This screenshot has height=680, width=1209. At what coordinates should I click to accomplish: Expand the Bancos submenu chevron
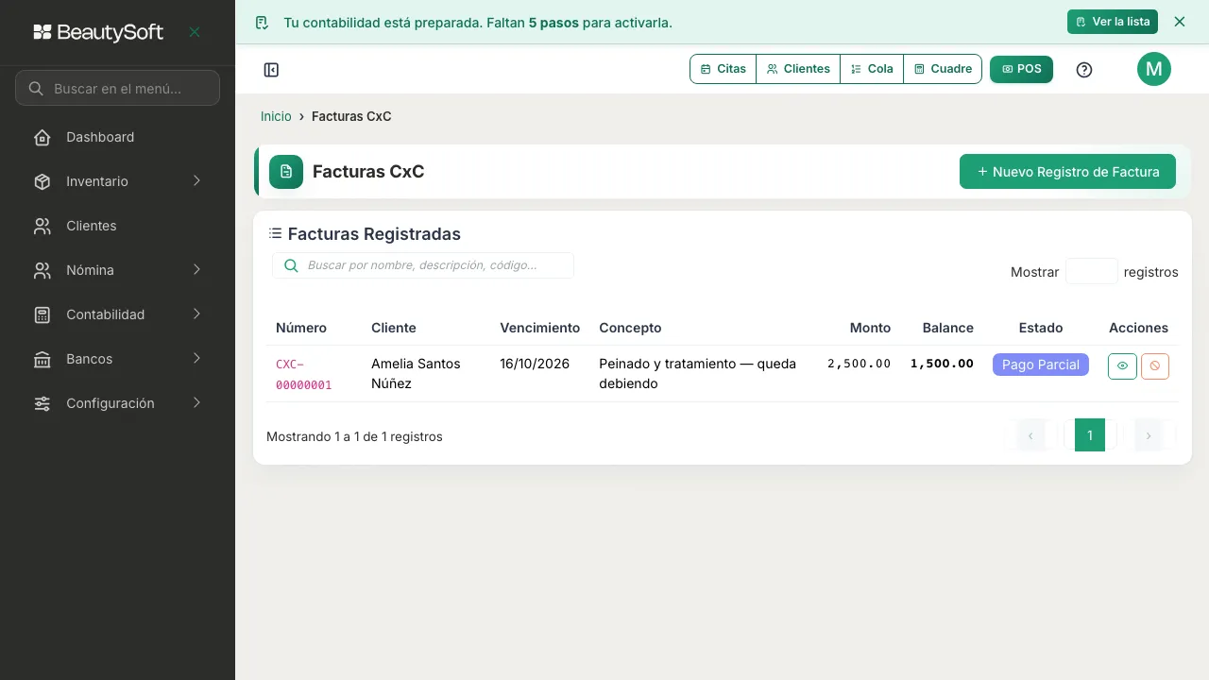(196, 359)
